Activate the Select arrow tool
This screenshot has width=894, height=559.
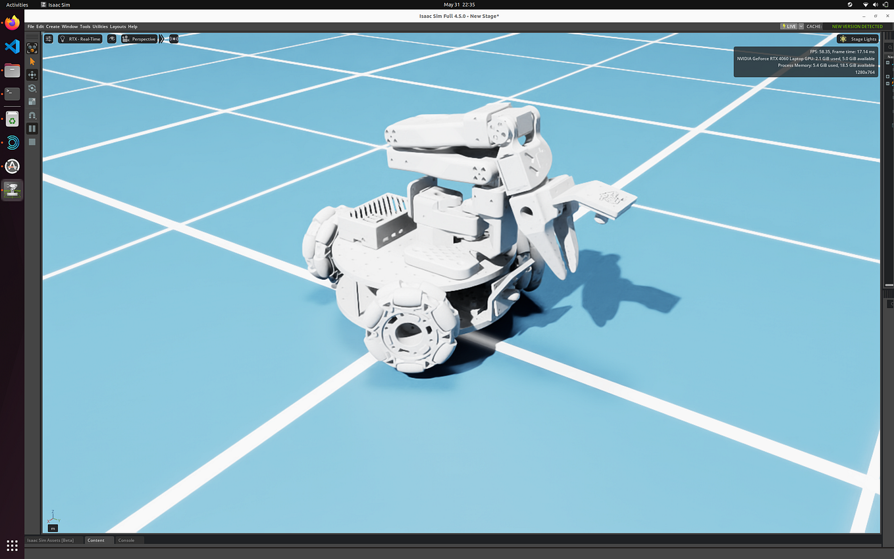coord(32,61)
